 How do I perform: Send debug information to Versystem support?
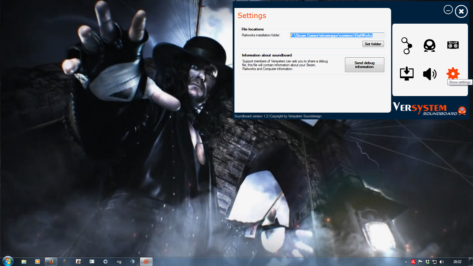click(x=365, y=65)
